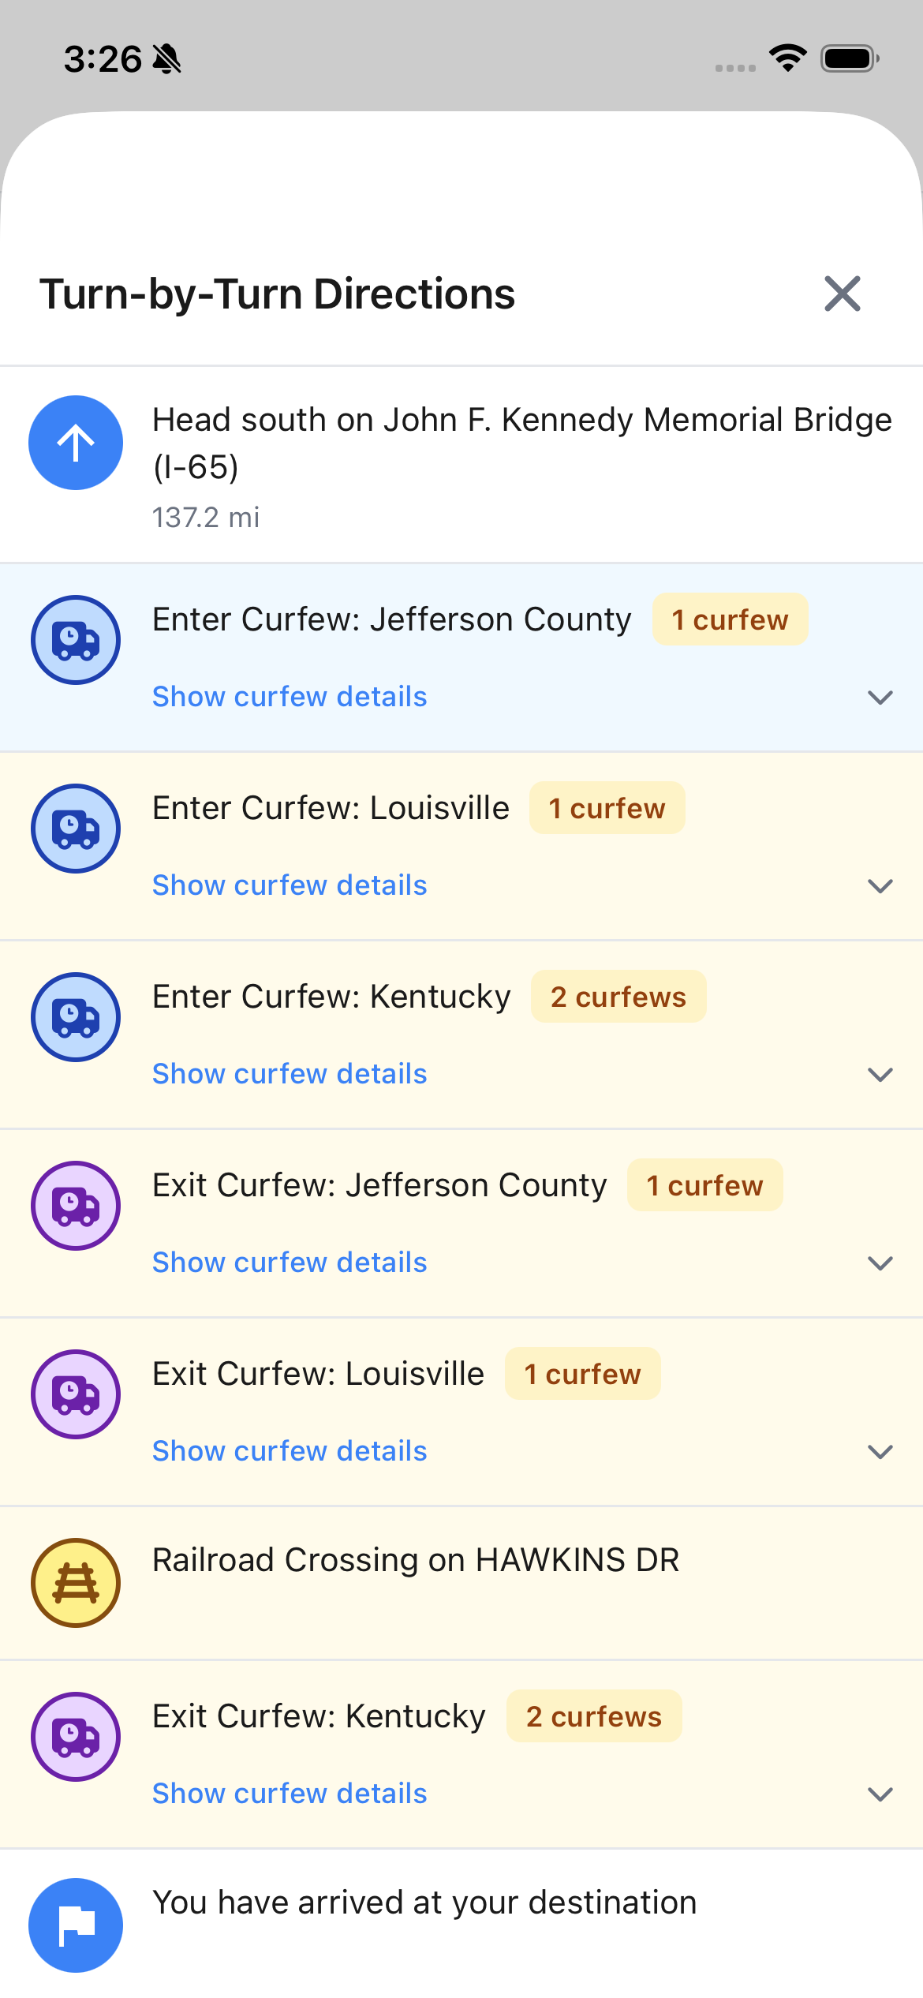Expand chevron for Enter Curfew Jefferson County

[880, 698]
